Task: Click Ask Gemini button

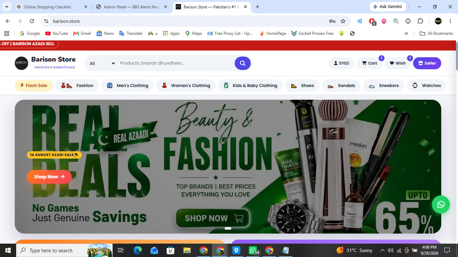Action: [x=388, y=7]
